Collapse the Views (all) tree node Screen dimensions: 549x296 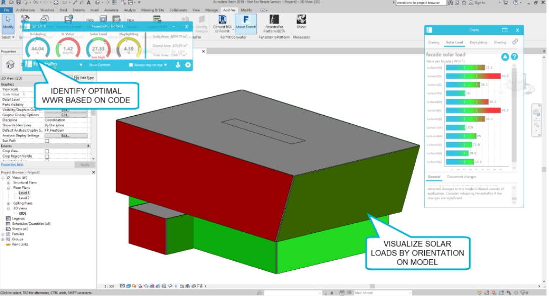[3, 178]
